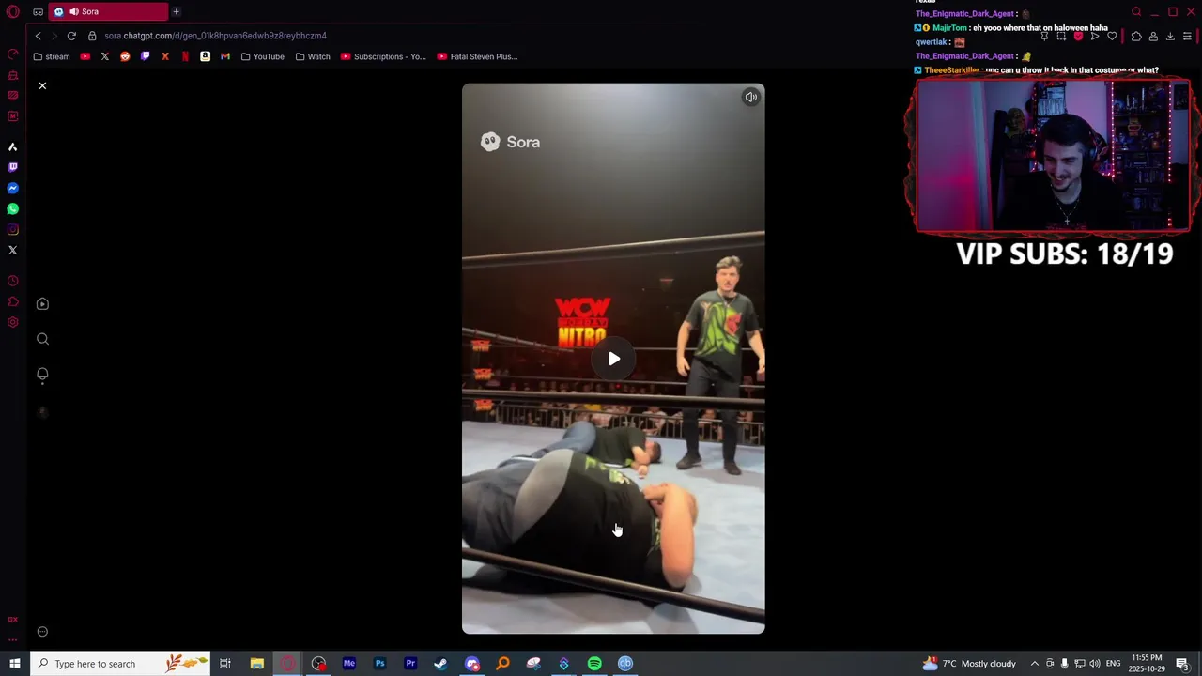1202x676 pixels.
Task: Open X (Twitter) in the Opera sidebar
Action: [13, 251]
